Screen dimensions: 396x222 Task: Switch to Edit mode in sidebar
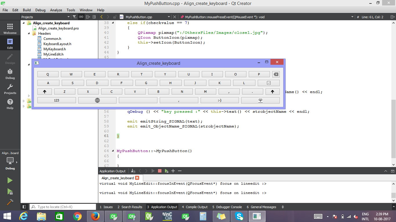pyautogui.click(x=10, y=44)
